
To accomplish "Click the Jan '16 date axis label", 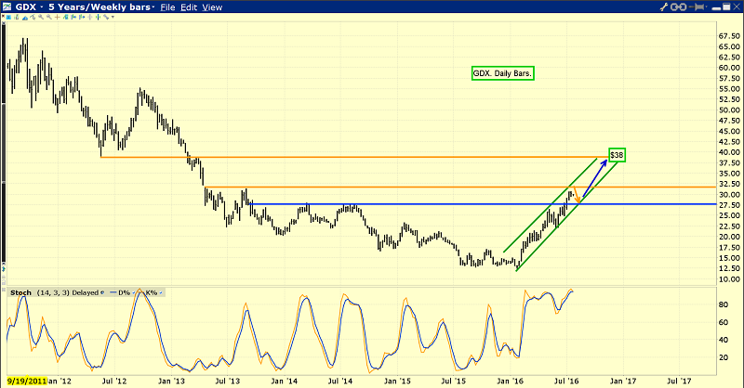I will (x=511, y=381).
